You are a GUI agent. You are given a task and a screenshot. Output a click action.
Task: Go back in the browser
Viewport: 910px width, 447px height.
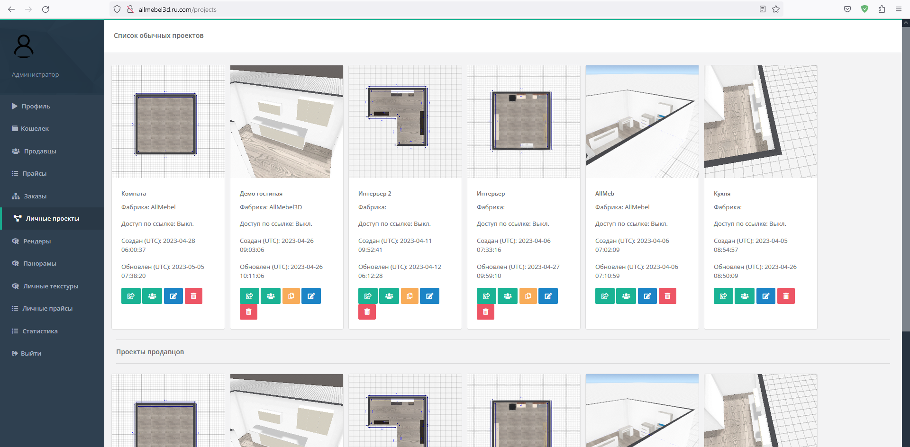coord(11,9)
